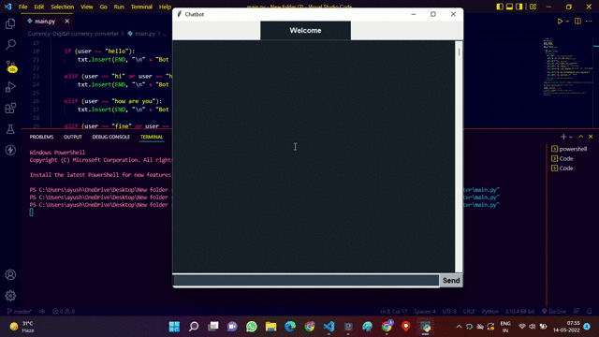Click the code minimap
The width and height of the screenshot is (599, 337).
click(567, 66)
